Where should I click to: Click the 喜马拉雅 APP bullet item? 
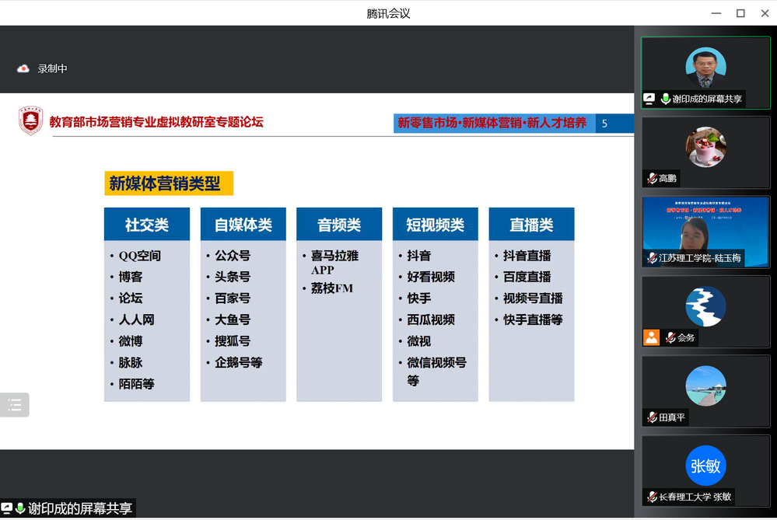click(334, 263)
